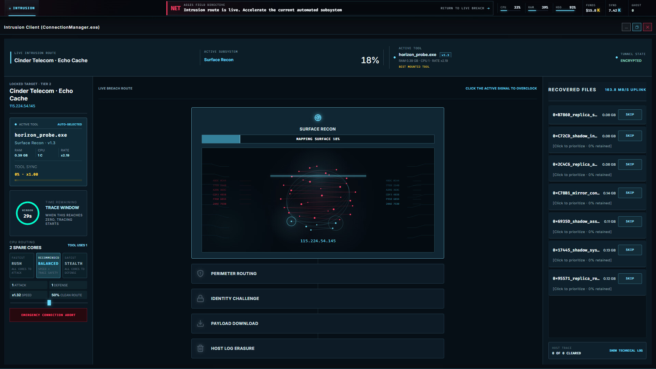Open the Payload Download stage
This screenshot has width=656, height=369.
[x=318, y=323]
